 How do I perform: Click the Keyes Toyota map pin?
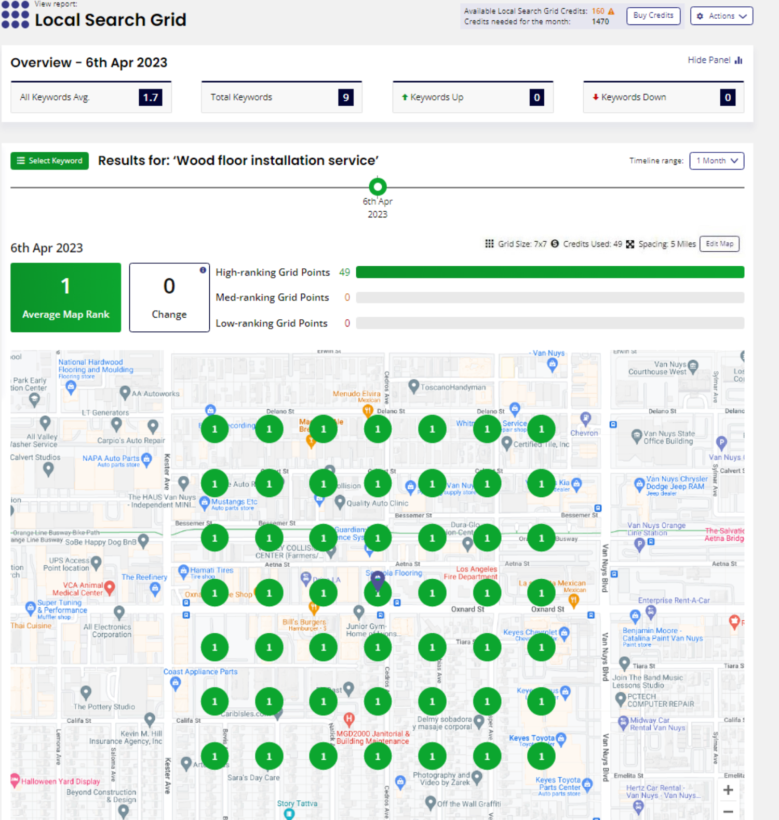pyautogui.click(x=561, y=738)
